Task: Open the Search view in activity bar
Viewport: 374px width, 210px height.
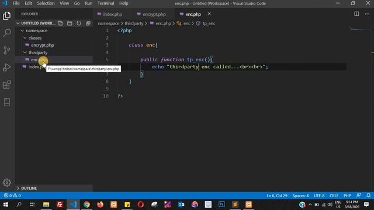Action: coord(6,33)
